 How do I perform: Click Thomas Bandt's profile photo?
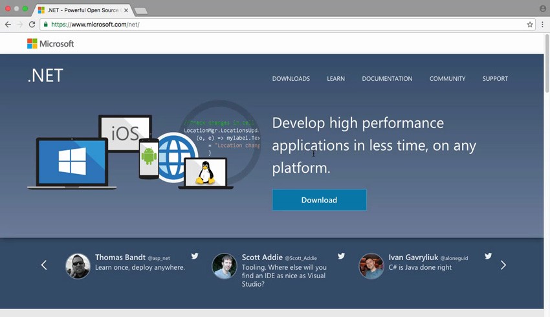[78, 266]
